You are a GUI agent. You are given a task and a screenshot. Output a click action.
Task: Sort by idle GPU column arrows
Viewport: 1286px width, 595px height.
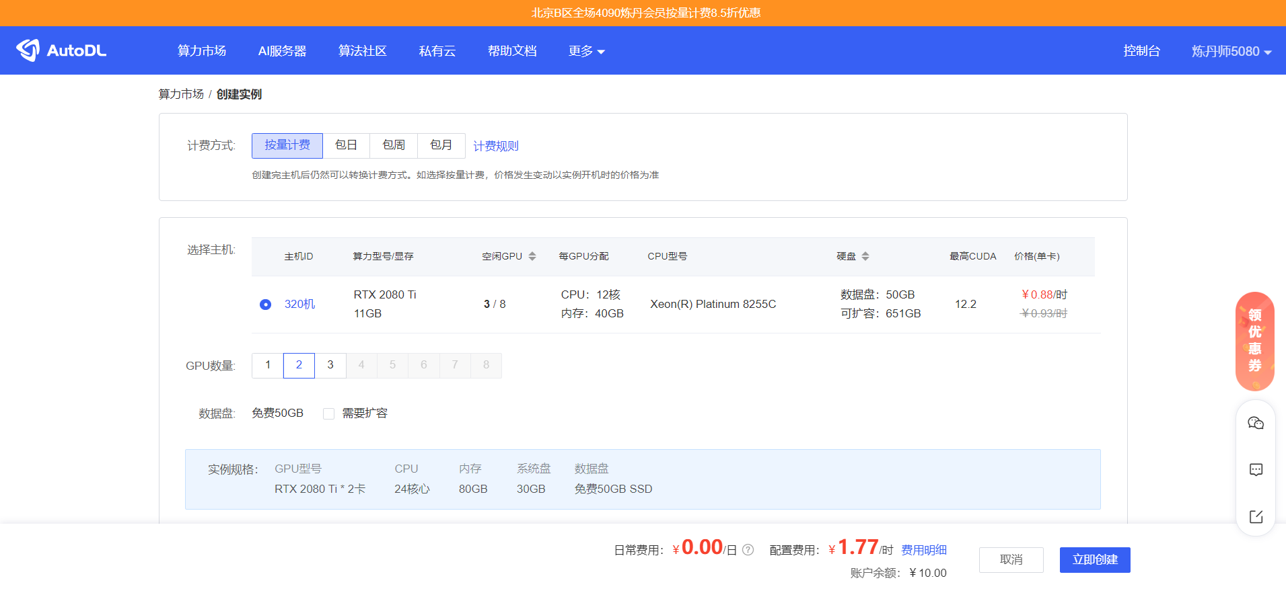pyautogui.click(x=532, y=256)
